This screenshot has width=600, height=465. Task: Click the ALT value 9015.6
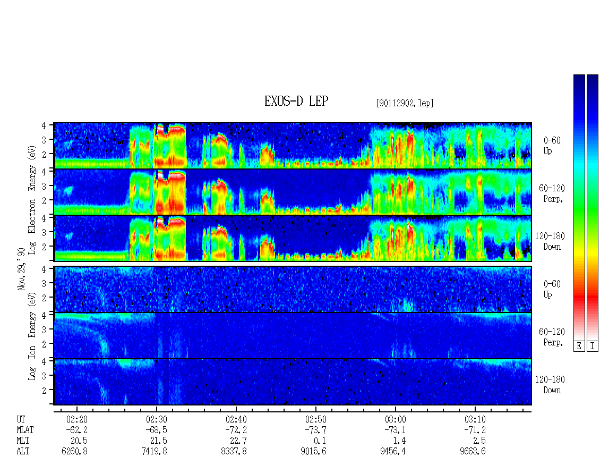[x=313, y=452]
